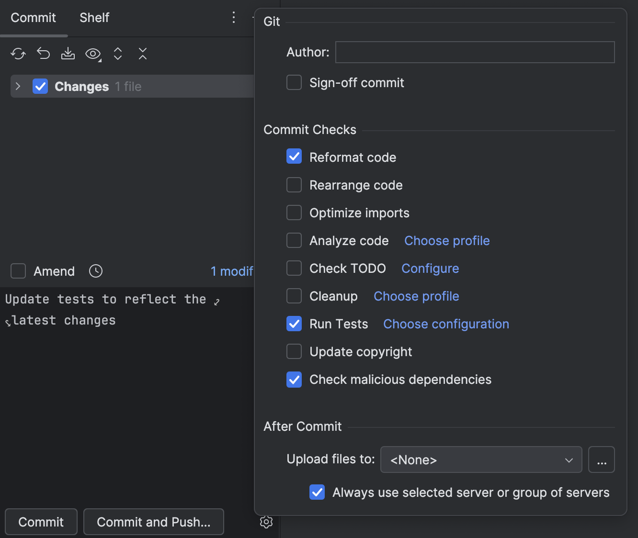Open commit message history via clock icon

pyautogui.click(x=95, y=271)
